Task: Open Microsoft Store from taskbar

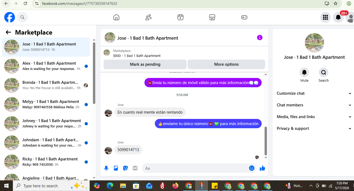Action: 136,186
